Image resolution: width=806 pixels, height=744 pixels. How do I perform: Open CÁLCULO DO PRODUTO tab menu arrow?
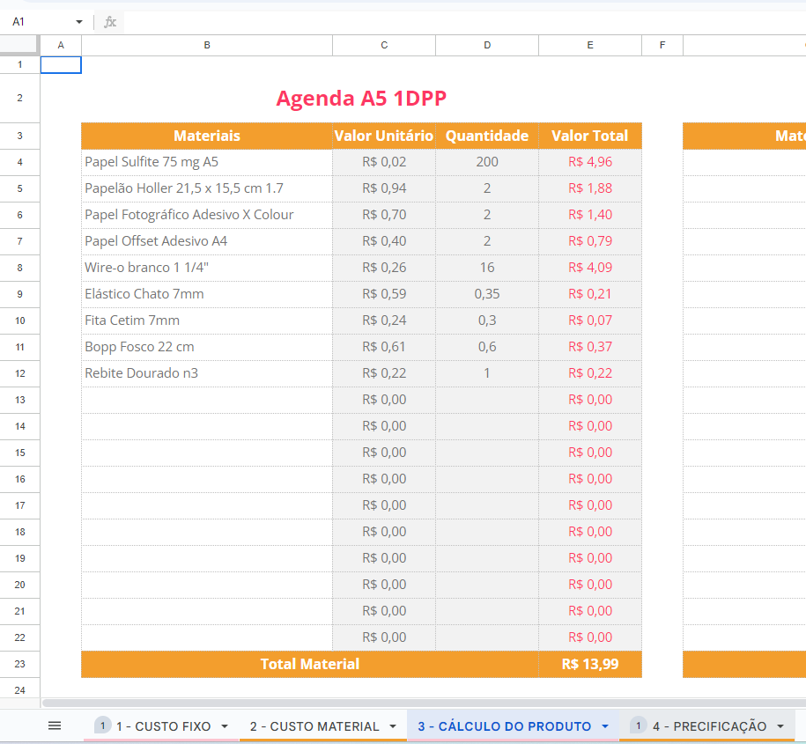pyautogui.click(x=604, y=726)
